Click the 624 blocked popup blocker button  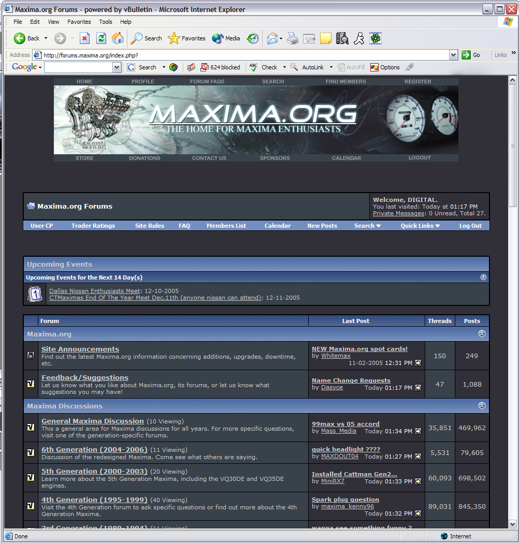220,67
